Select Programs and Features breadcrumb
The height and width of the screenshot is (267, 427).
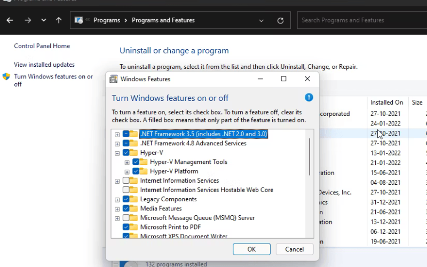tap(163, 20)
